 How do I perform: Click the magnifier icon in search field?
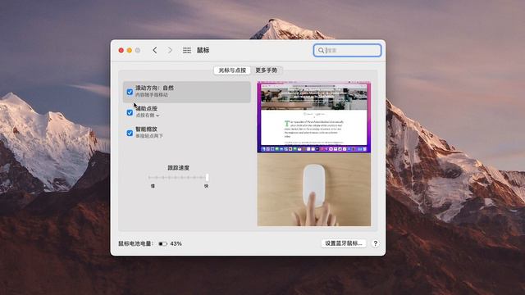click(321, 50)
